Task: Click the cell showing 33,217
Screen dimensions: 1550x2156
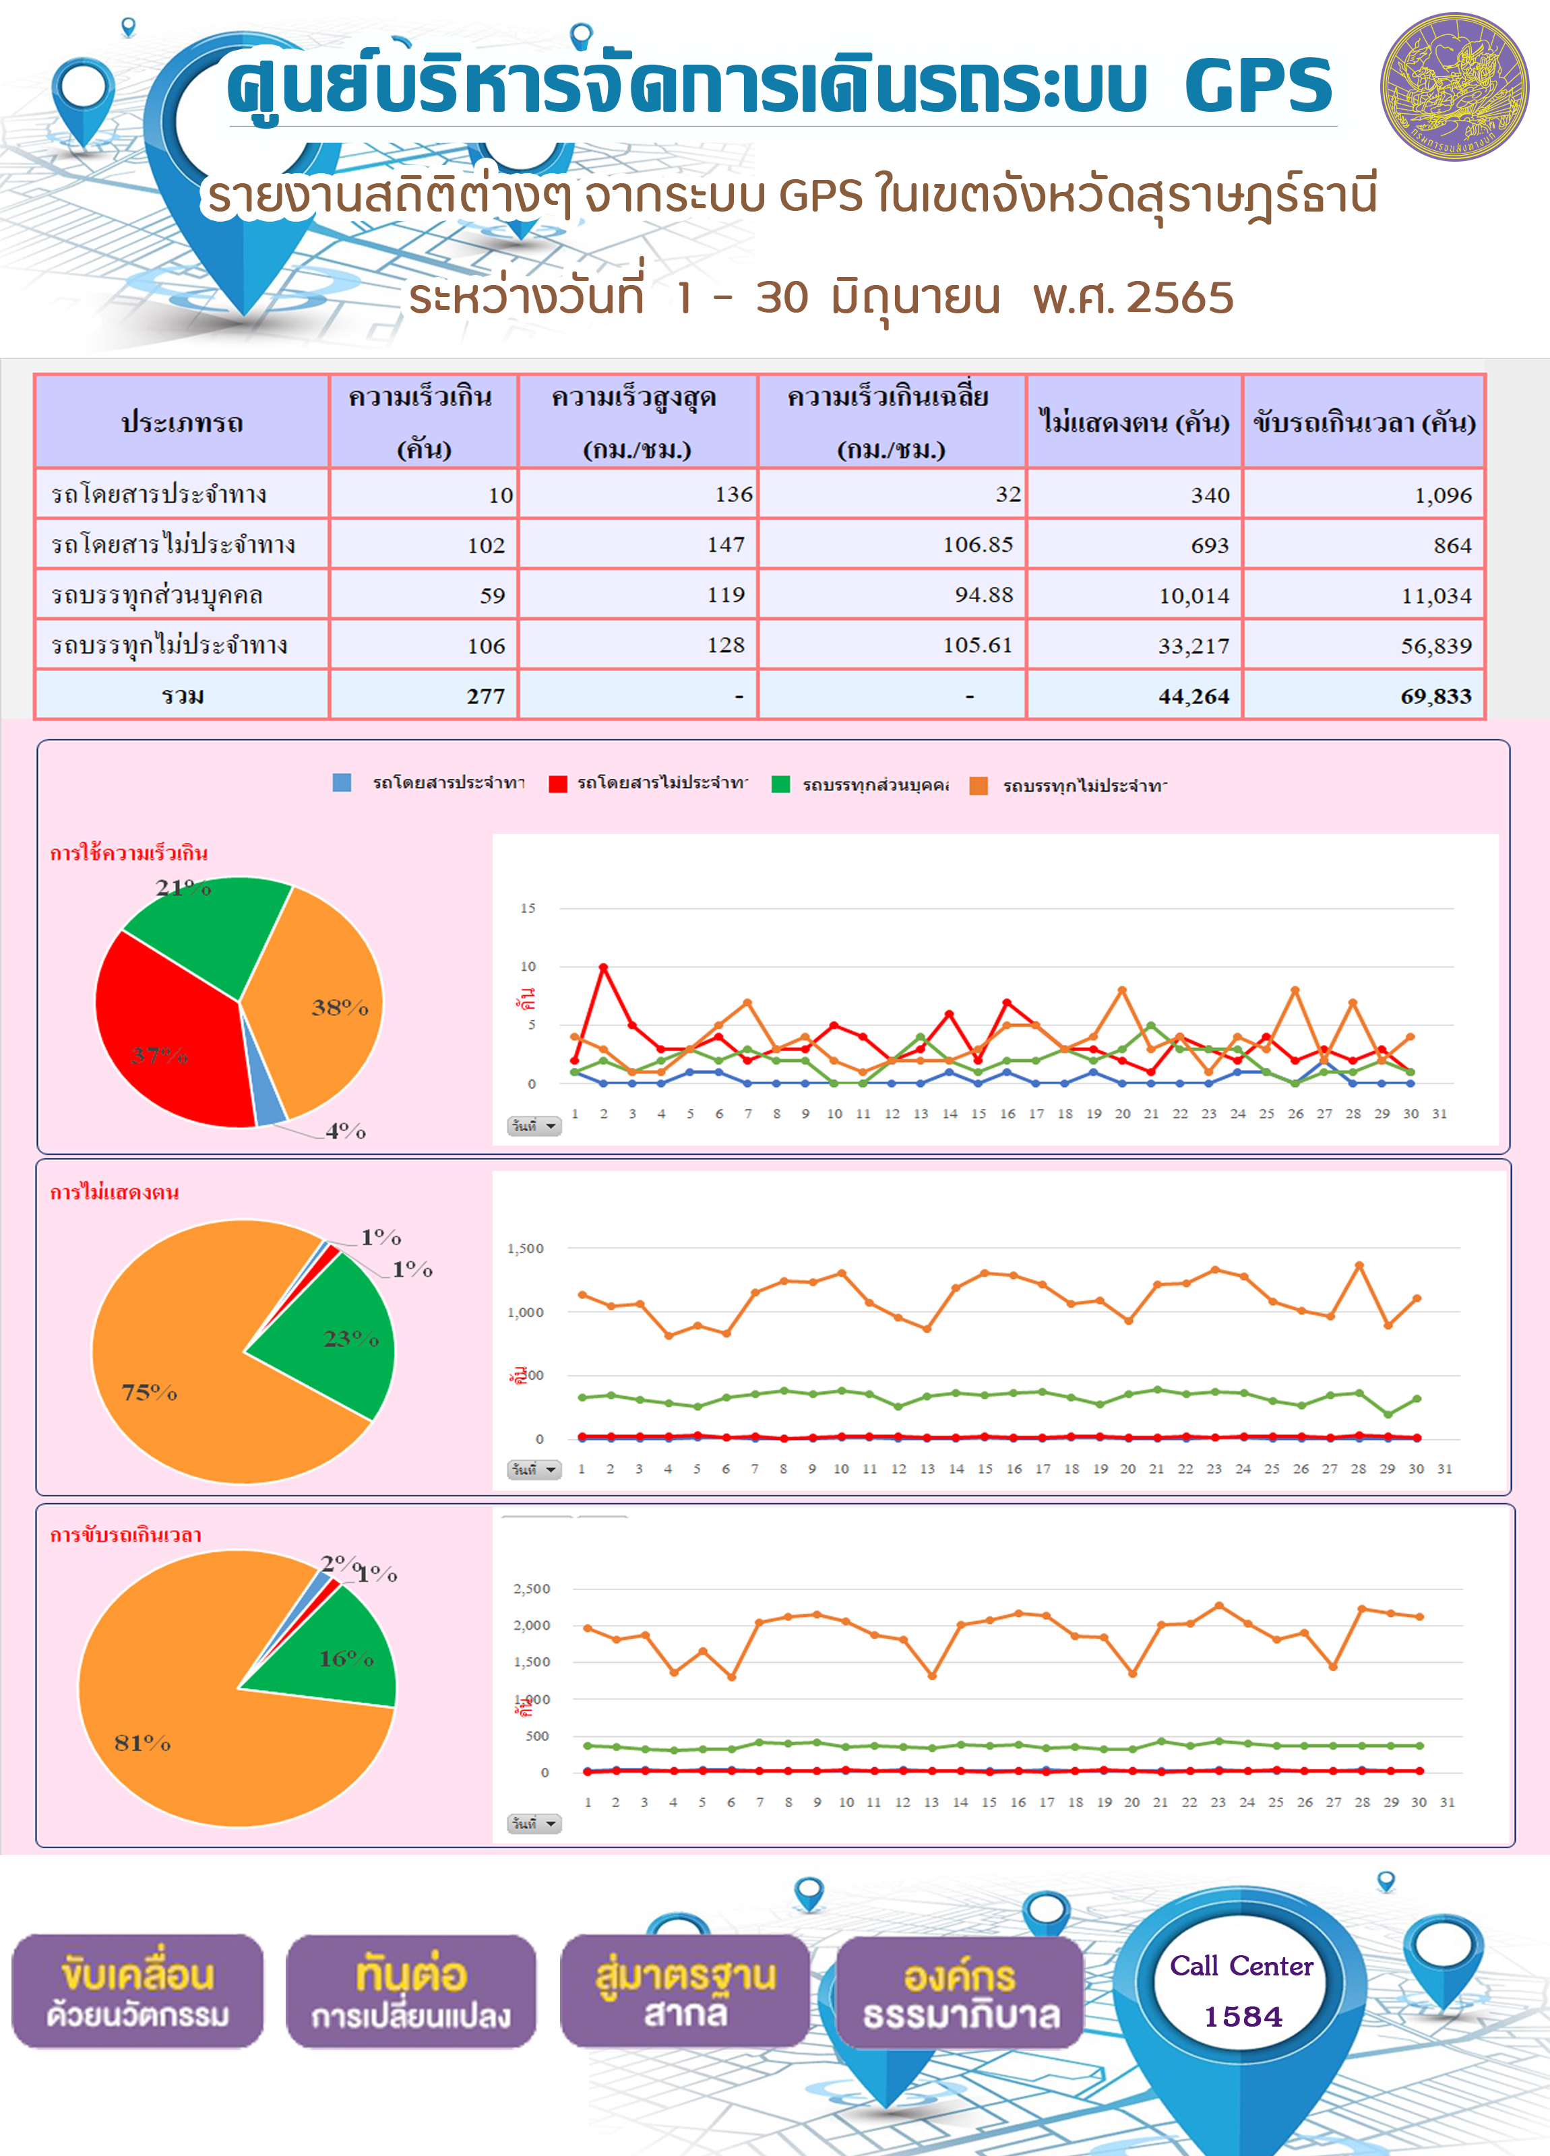Action: pos(1193,645)
